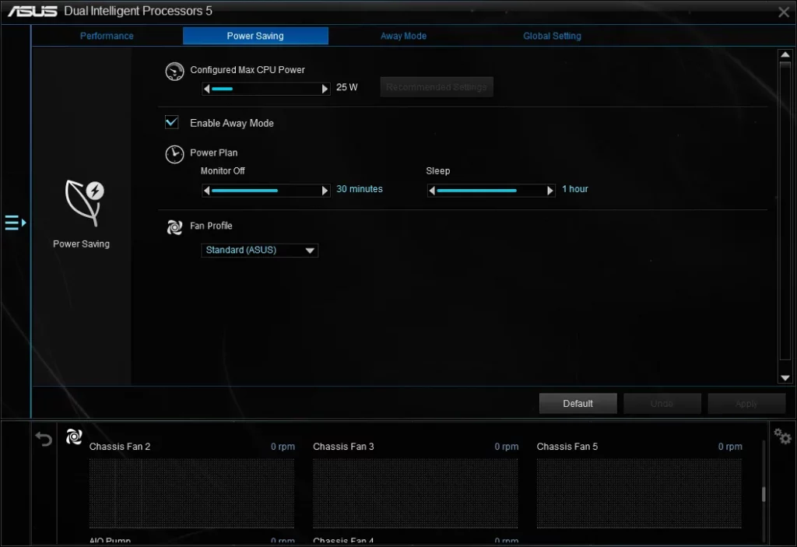Click the Fan Profile fan icon
The height and width of the screenshot is (547, 797).
(x=174, y=227)
